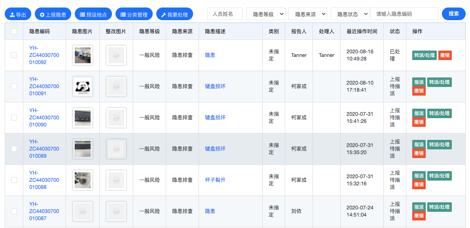The height and width of the screenshot is (228, 470).
Task: Expand the 隐患来源 dropdown
Action: click(308, 14)
